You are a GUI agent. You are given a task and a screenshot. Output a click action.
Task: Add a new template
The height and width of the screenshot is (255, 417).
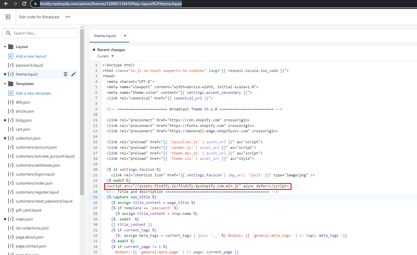coord(33,93)
